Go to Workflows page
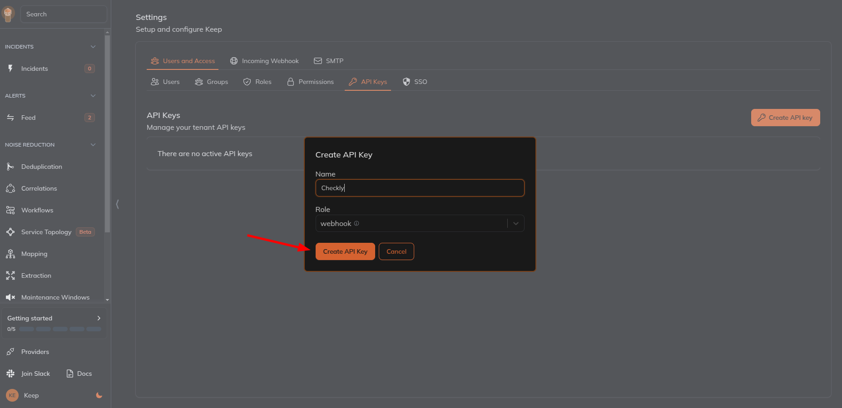This screenshot has height=408, width=842. (37, 210)
